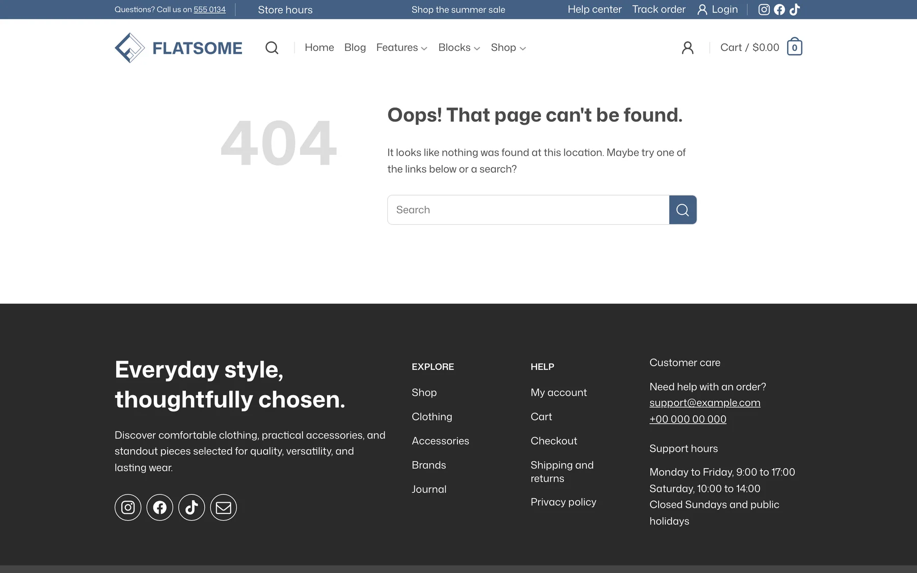This screenshot has height=573, width=917.
Task: Open TikTok icon in top bar
Action: tap(795, 9)
